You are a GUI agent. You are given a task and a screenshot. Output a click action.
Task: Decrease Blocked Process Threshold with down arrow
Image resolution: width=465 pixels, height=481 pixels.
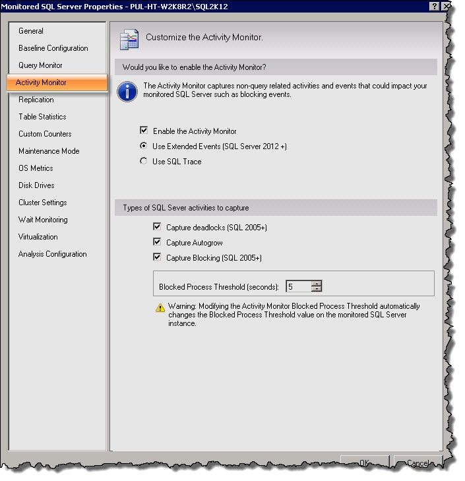(x=316, y=289)
